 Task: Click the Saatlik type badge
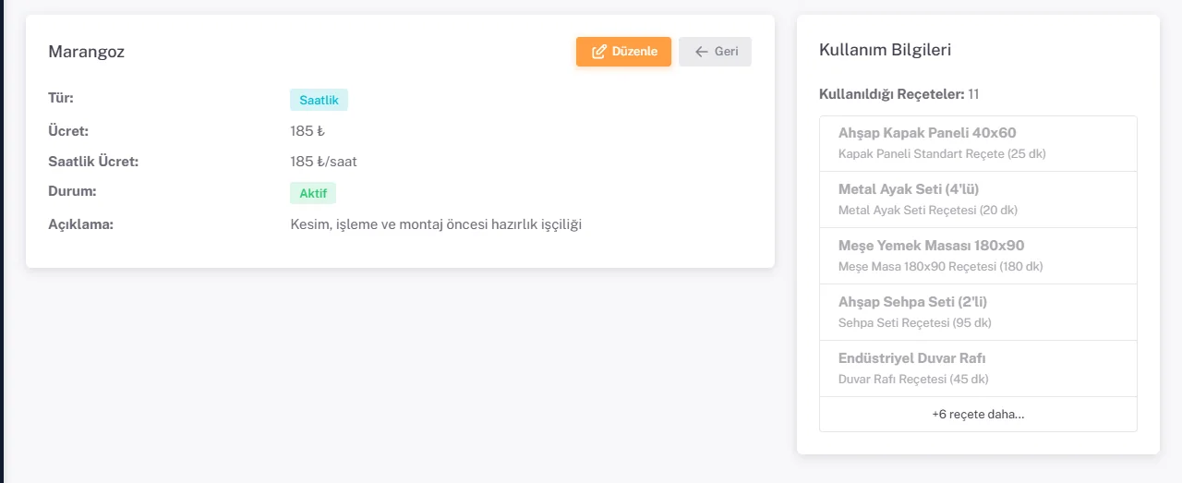(319, 100)
